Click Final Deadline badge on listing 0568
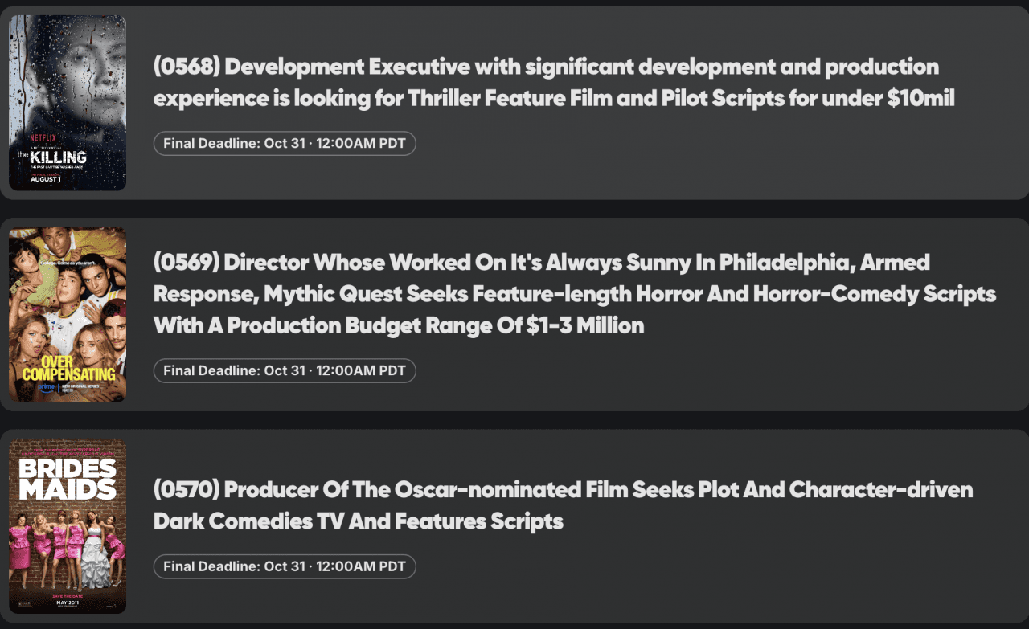 [x=285, y=144]
